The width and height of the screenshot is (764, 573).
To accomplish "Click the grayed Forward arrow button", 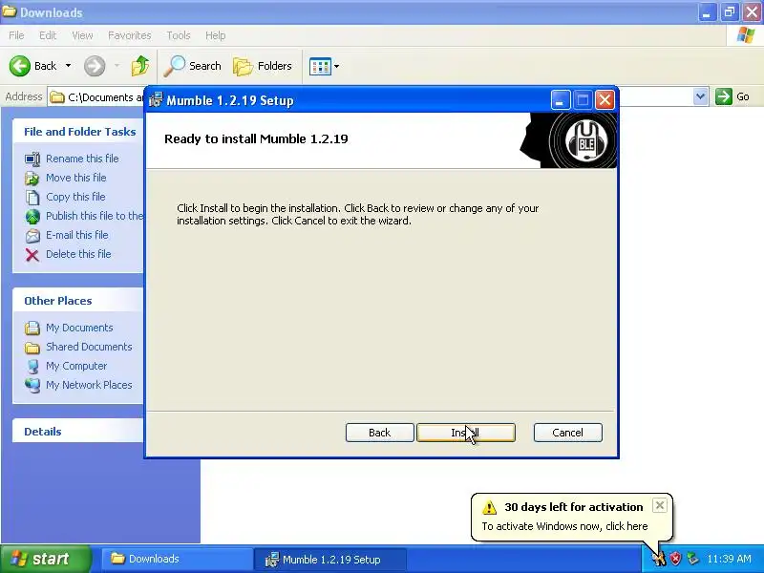I will pyautogui.click(x=95, y=66).
